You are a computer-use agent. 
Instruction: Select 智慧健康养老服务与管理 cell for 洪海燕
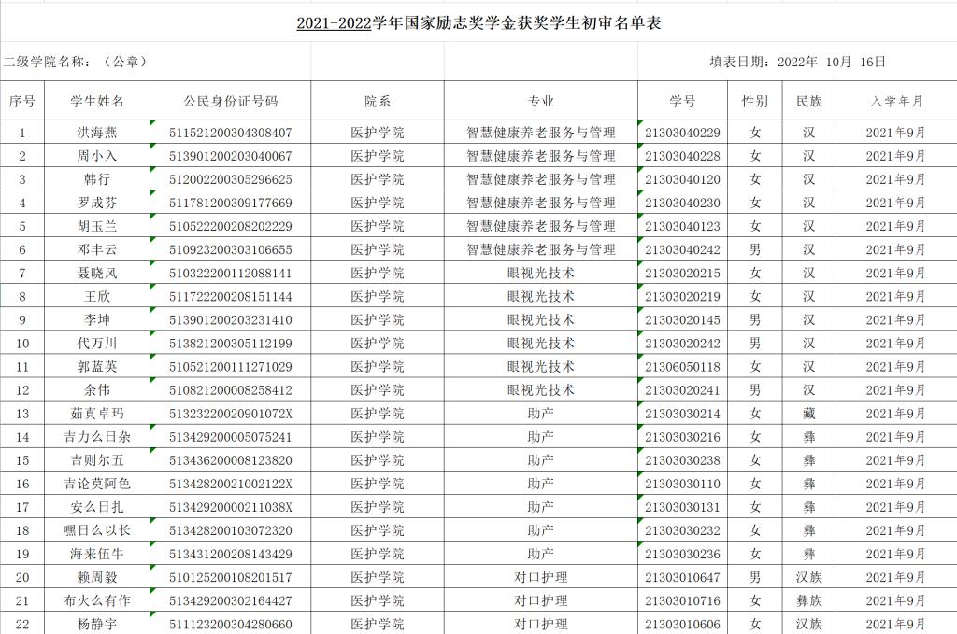[x=541, y=133]
